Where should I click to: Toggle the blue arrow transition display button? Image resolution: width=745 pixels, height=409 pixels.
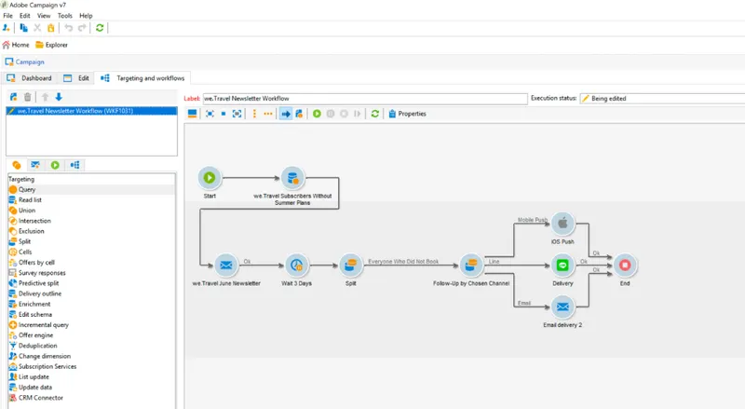[286, 114]
